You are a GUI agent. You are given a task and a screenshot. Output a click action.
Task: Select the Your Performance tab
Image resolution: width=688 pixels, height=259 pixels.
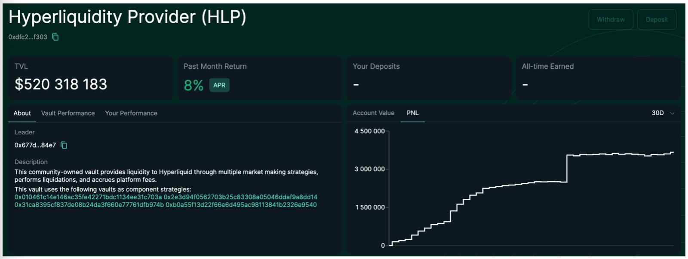[x=131, y=113]
